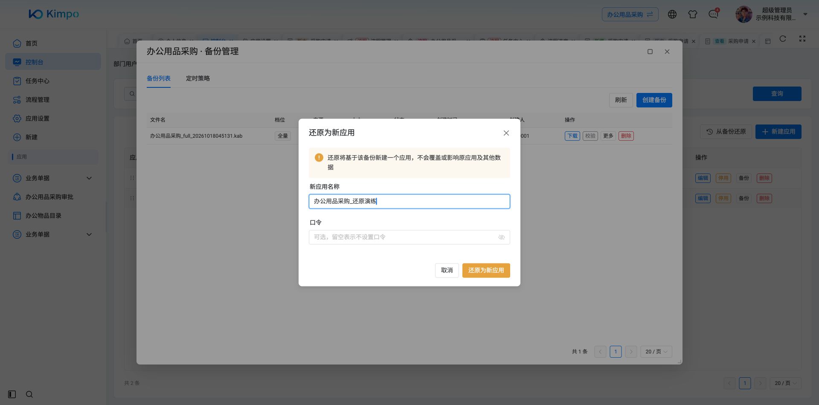
Task: Open 办公用品采购审批 sidebar item
Action: [x=53, y=197]
